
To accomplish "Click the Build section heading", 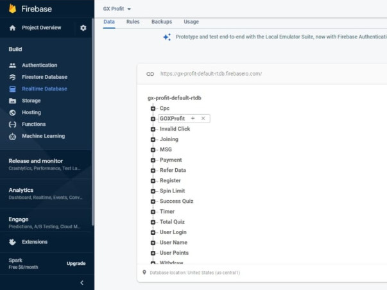I will click(x=15, y=49).
